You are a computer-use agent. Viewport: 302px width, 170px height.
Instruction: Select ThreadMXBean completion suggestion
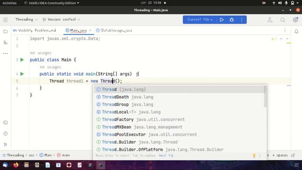[x=179, y=127]
